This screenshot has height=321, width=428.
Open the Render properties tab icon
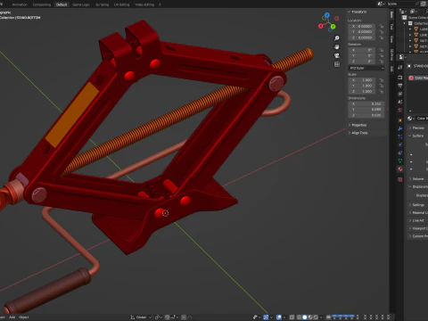400,78
